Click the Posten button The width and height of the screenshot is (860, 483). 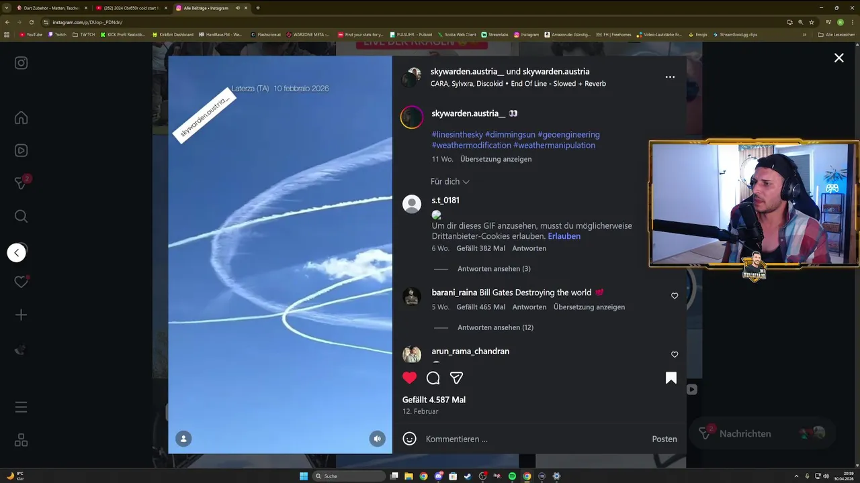click(664, 439)
